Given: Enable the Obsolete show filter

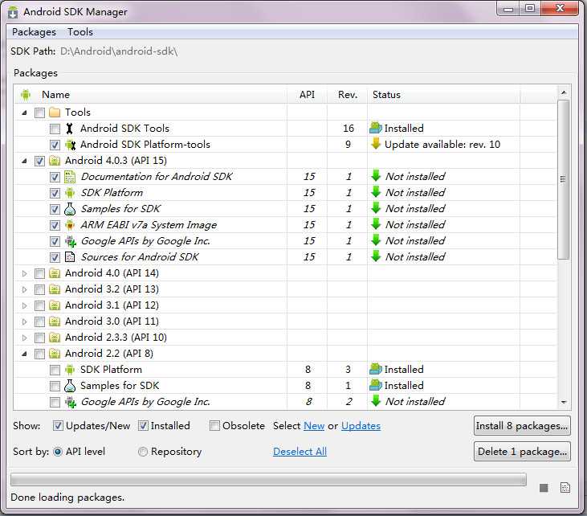Looking at the screenshot, I should [214, 426].
